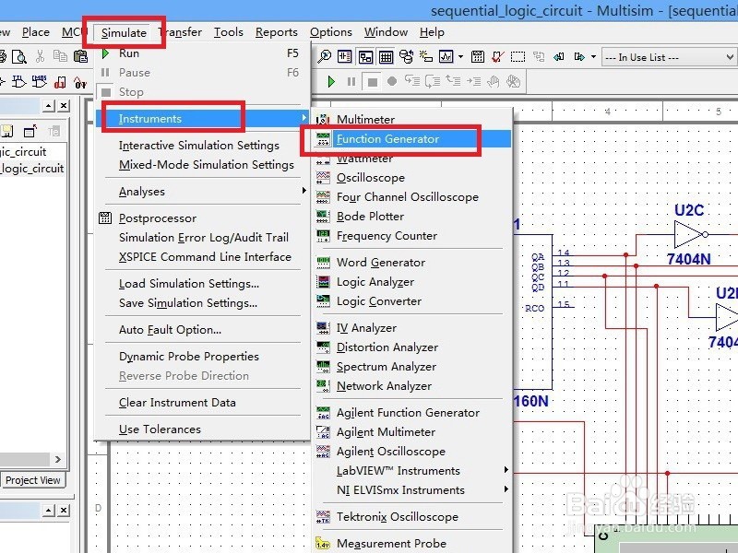Open the Window menu
The image size is (738, 553).
(x=386, y=32)
